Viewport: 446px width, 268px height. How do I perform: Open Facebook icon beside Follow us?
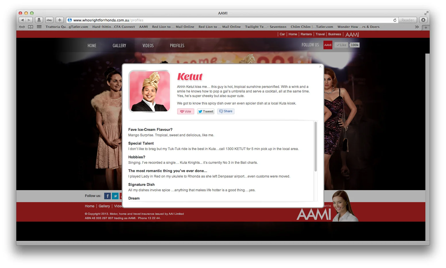click(x=107, y=196)
